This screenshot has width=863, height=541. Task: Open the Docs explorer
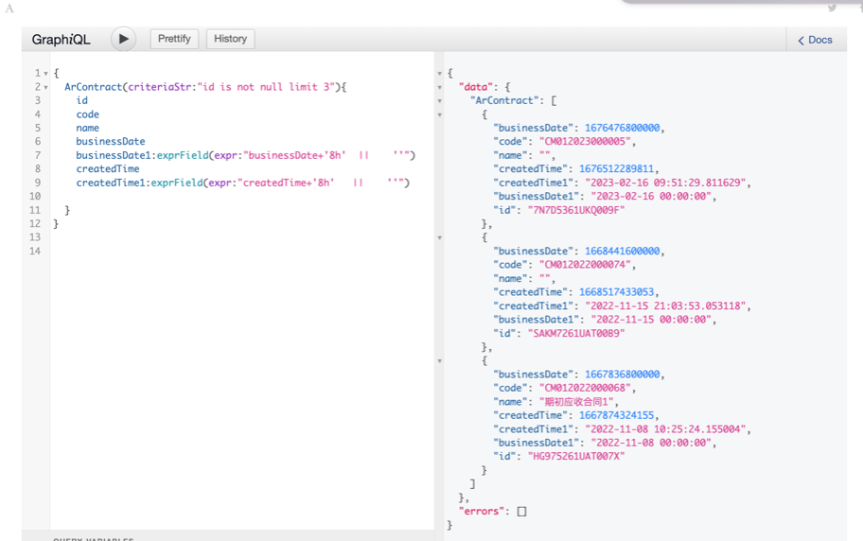[x=815, y=40]
